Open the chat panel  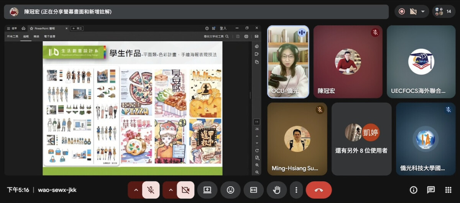click(x=431, y=190)
